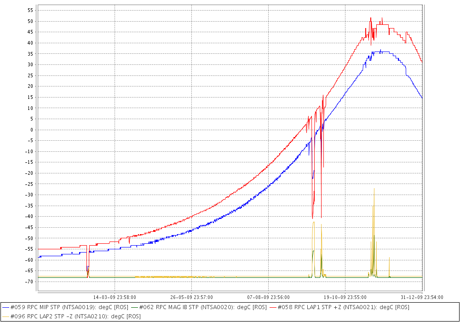This screenshot has height=322, width=460.
Task: Click the y-axis value 20
Action: (30, 86)
